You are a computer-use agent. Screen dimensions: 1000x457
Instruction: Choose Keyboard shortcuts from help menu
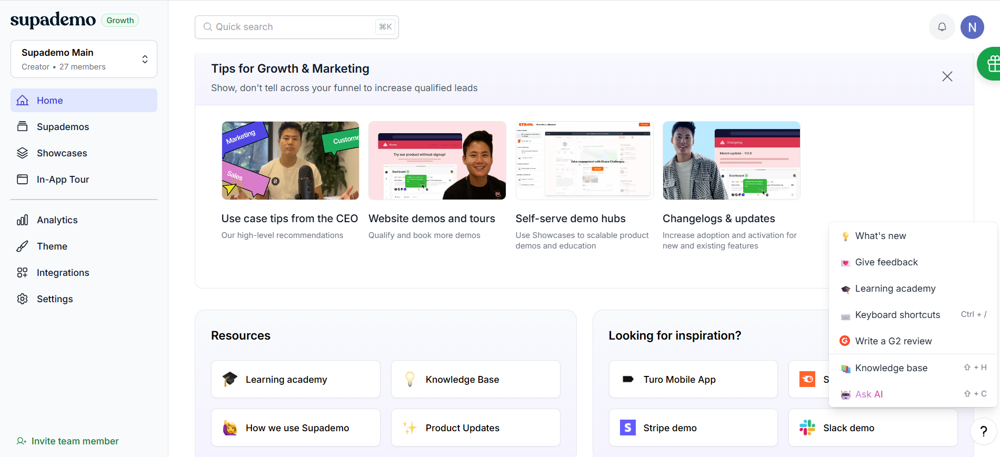click(897, 315)
